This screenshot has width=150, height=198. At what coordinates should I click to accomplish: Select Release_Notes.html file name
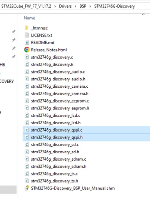point(49,50)
